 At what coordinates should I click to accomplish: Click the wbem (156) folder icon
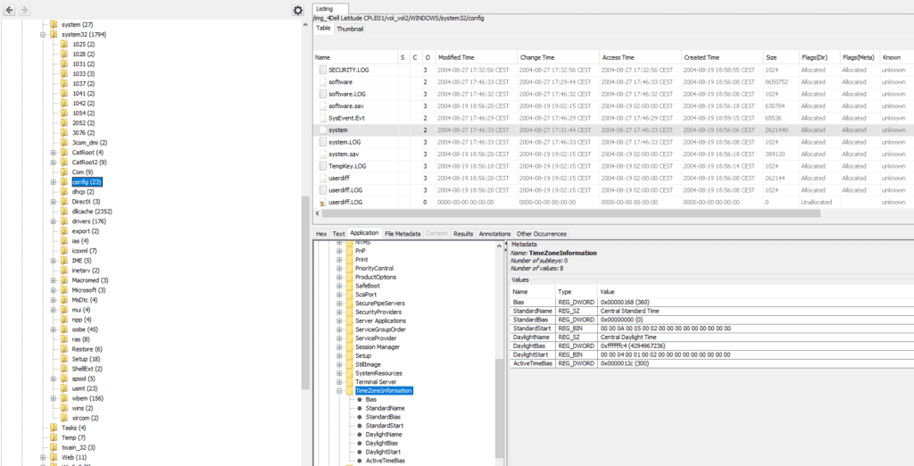[64, 398]
